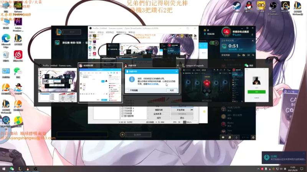Image resolution: width=307 pixels, height=172 pixels.
Task: Open the pirate-hat QQ game desktop shortcut
Action: point(18,89)
